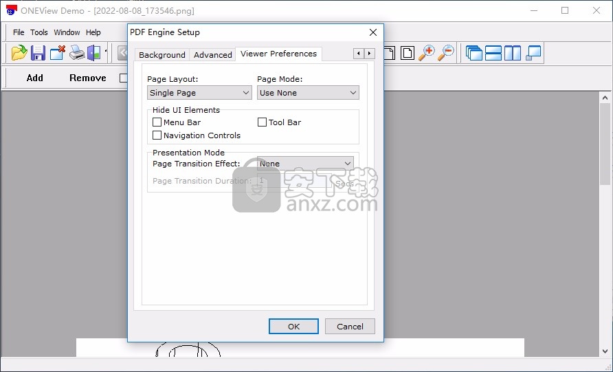Screen dimensions: 613x372
Task: Click the Cascade windows icon
Action: pos(474,53)
